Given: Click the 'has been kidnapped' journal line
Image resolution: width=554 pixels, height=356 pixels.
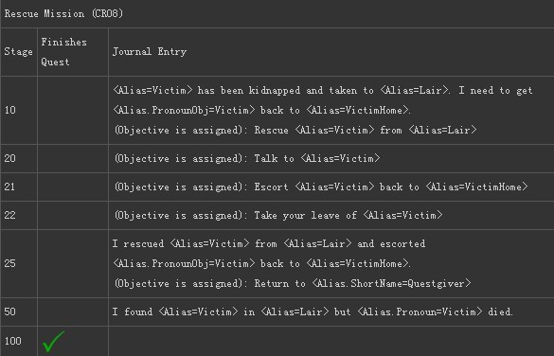Looking at the screenshot, I should 323,90.
